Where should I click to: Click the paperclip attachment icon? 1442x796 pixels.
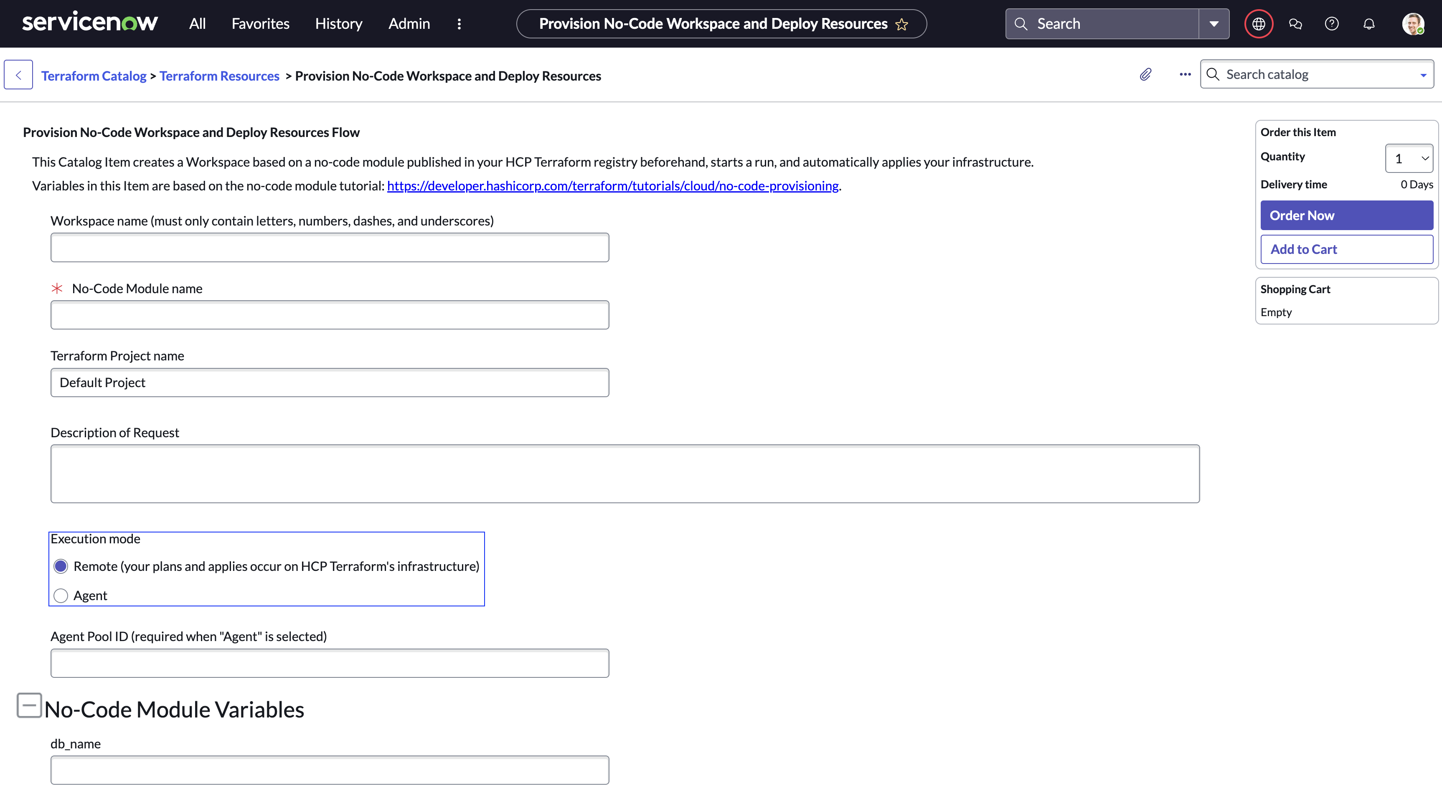tap(1145, 74)
